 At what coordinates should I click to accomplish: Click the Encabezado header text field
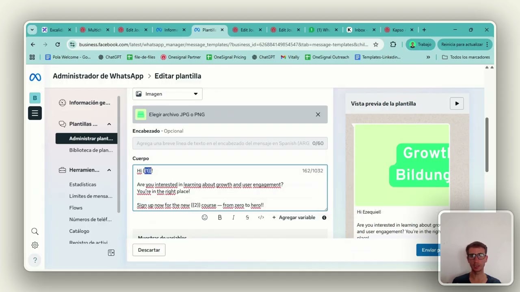230,143
